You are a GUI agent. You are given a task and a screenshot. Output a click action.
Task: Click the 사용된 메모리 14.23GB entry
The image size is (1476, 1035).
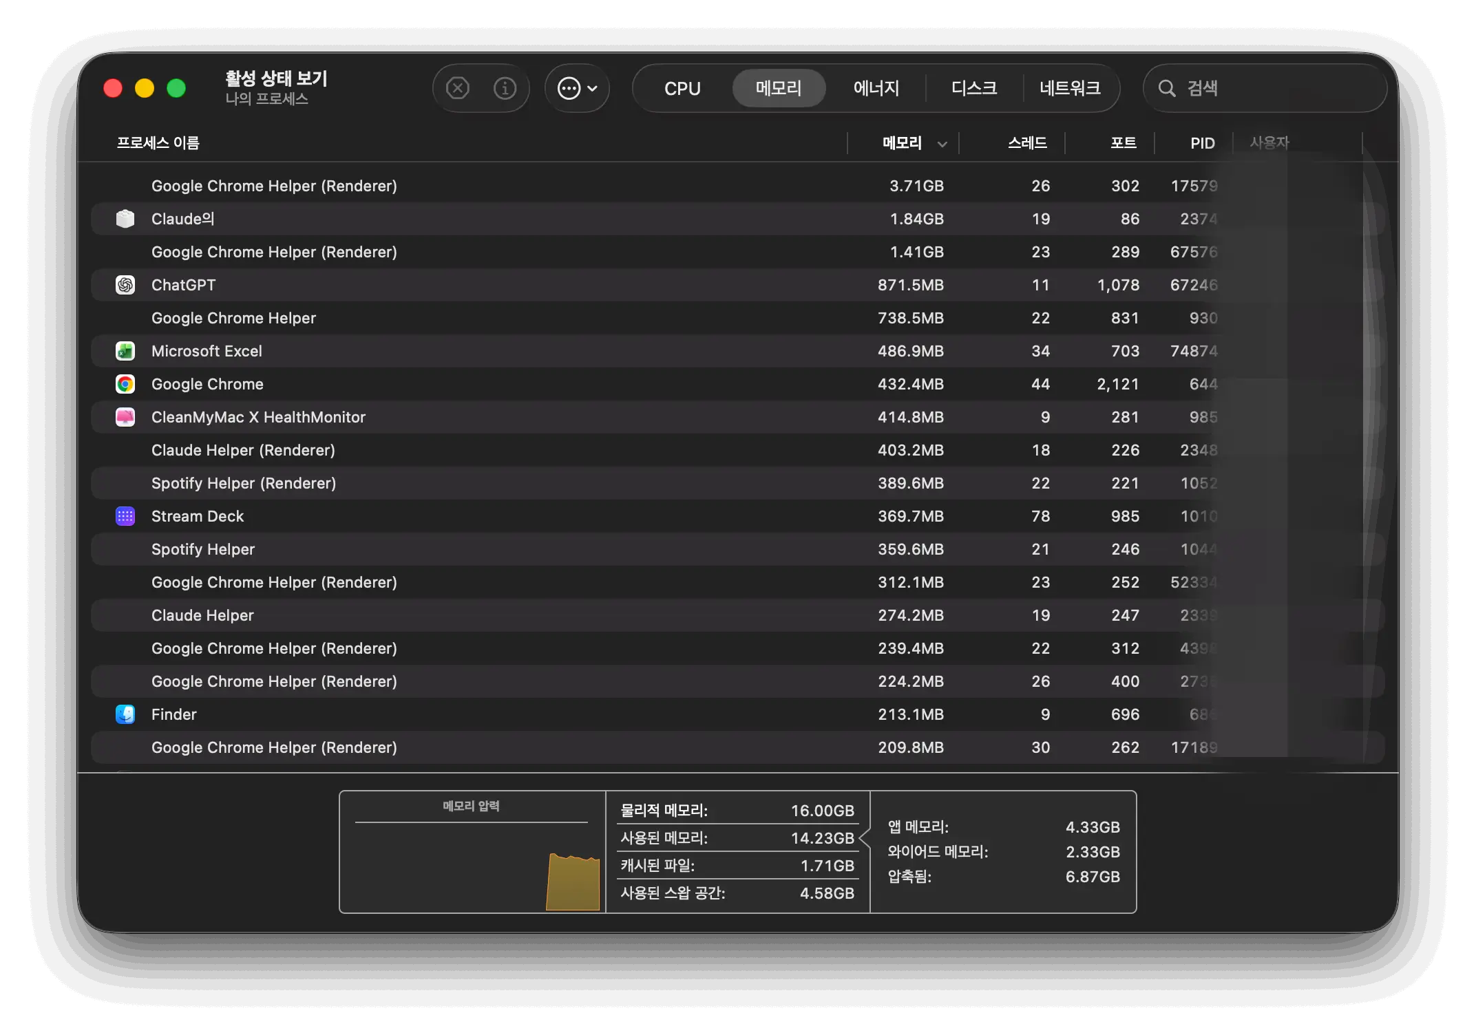737,838
